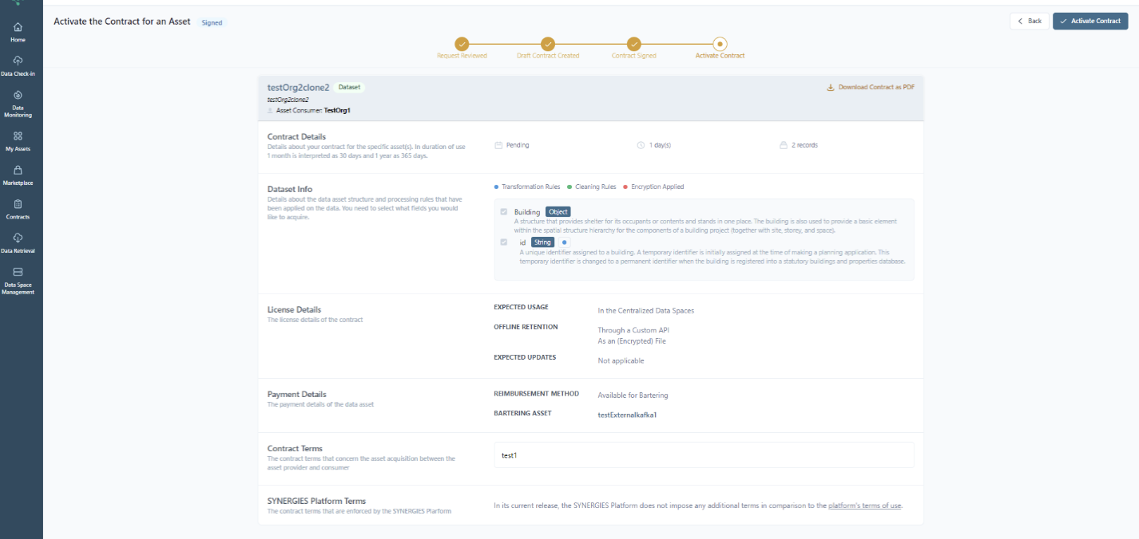Click the Data Retrieval sidebar icon
Viewport: 1139px width, 539px height.
pyautogui.click(x=18, y=238)
